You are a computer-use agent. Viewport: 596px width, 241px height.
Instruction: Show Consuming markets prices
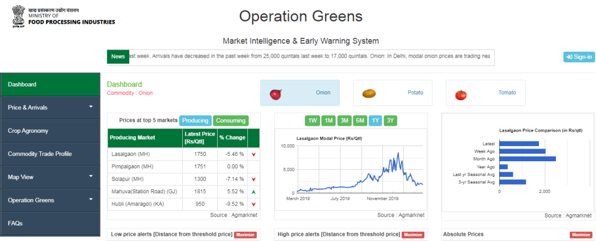pos(230,120)
